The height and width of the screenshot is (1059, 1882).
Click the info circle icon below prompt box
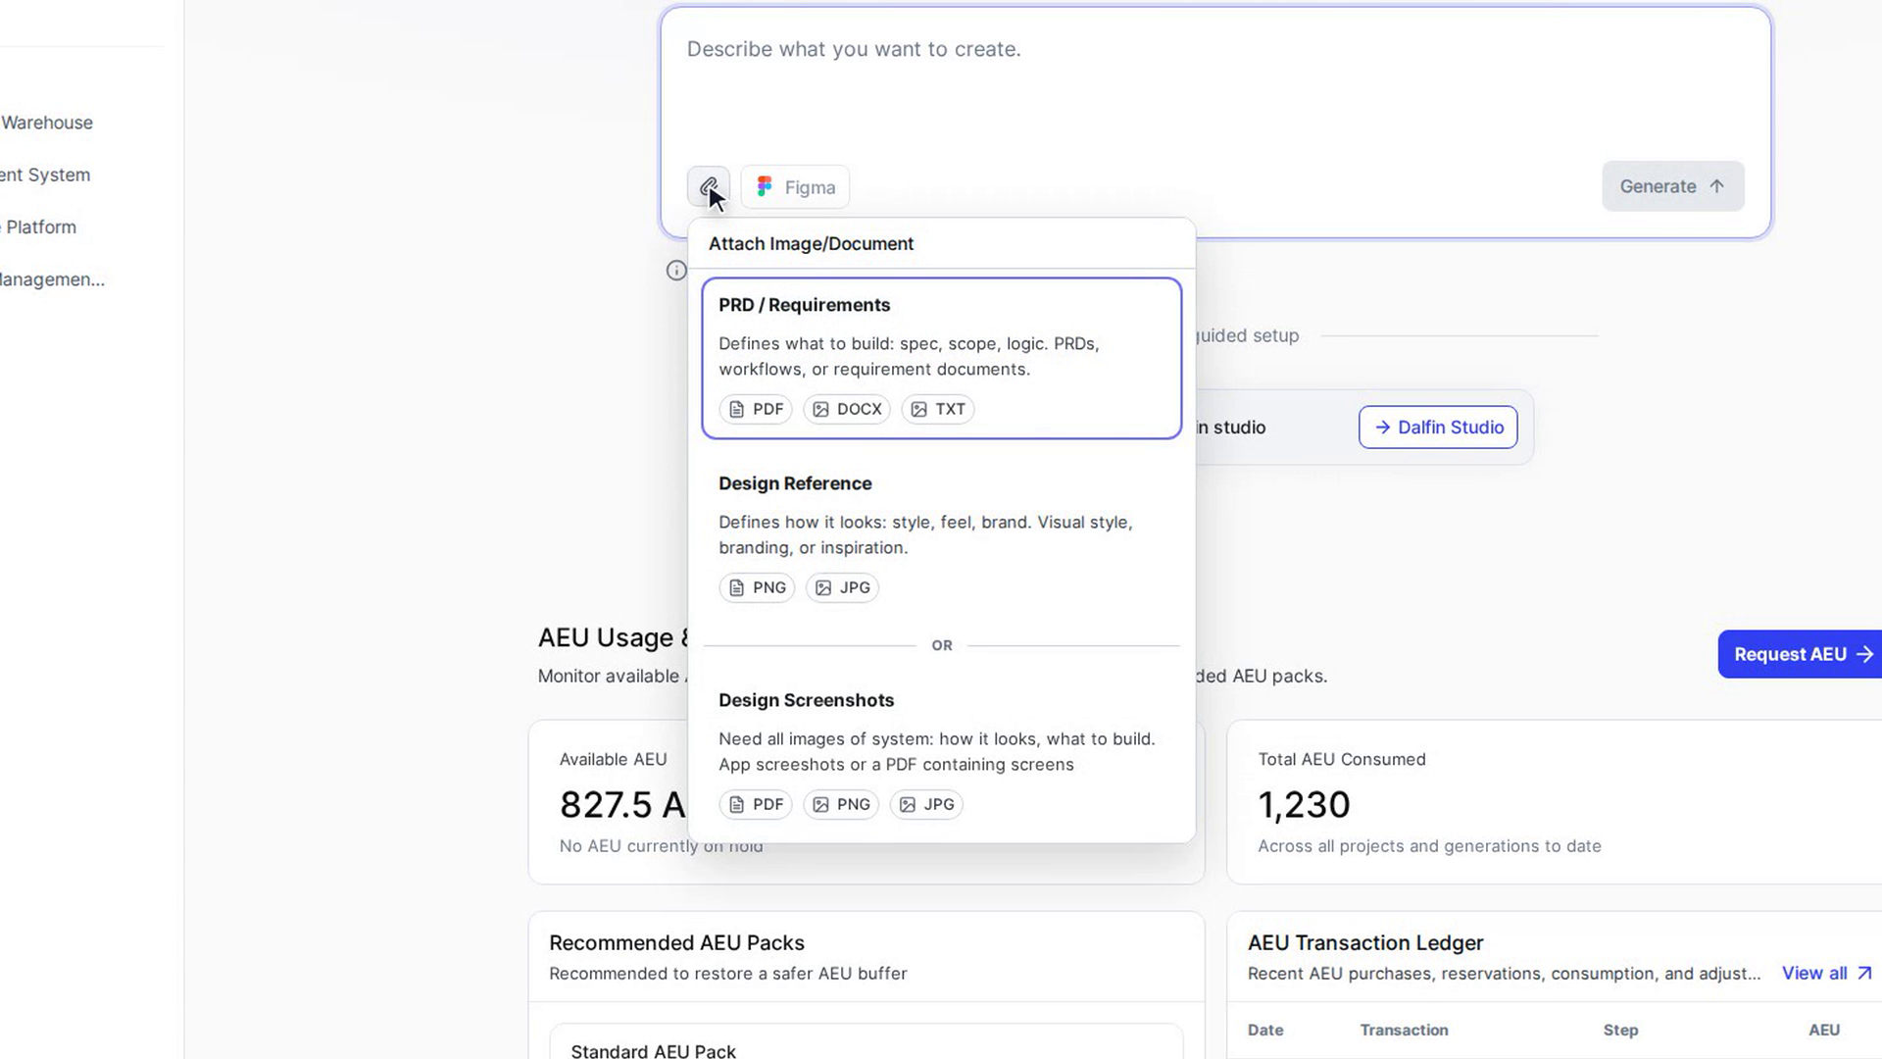click(676, 271)
